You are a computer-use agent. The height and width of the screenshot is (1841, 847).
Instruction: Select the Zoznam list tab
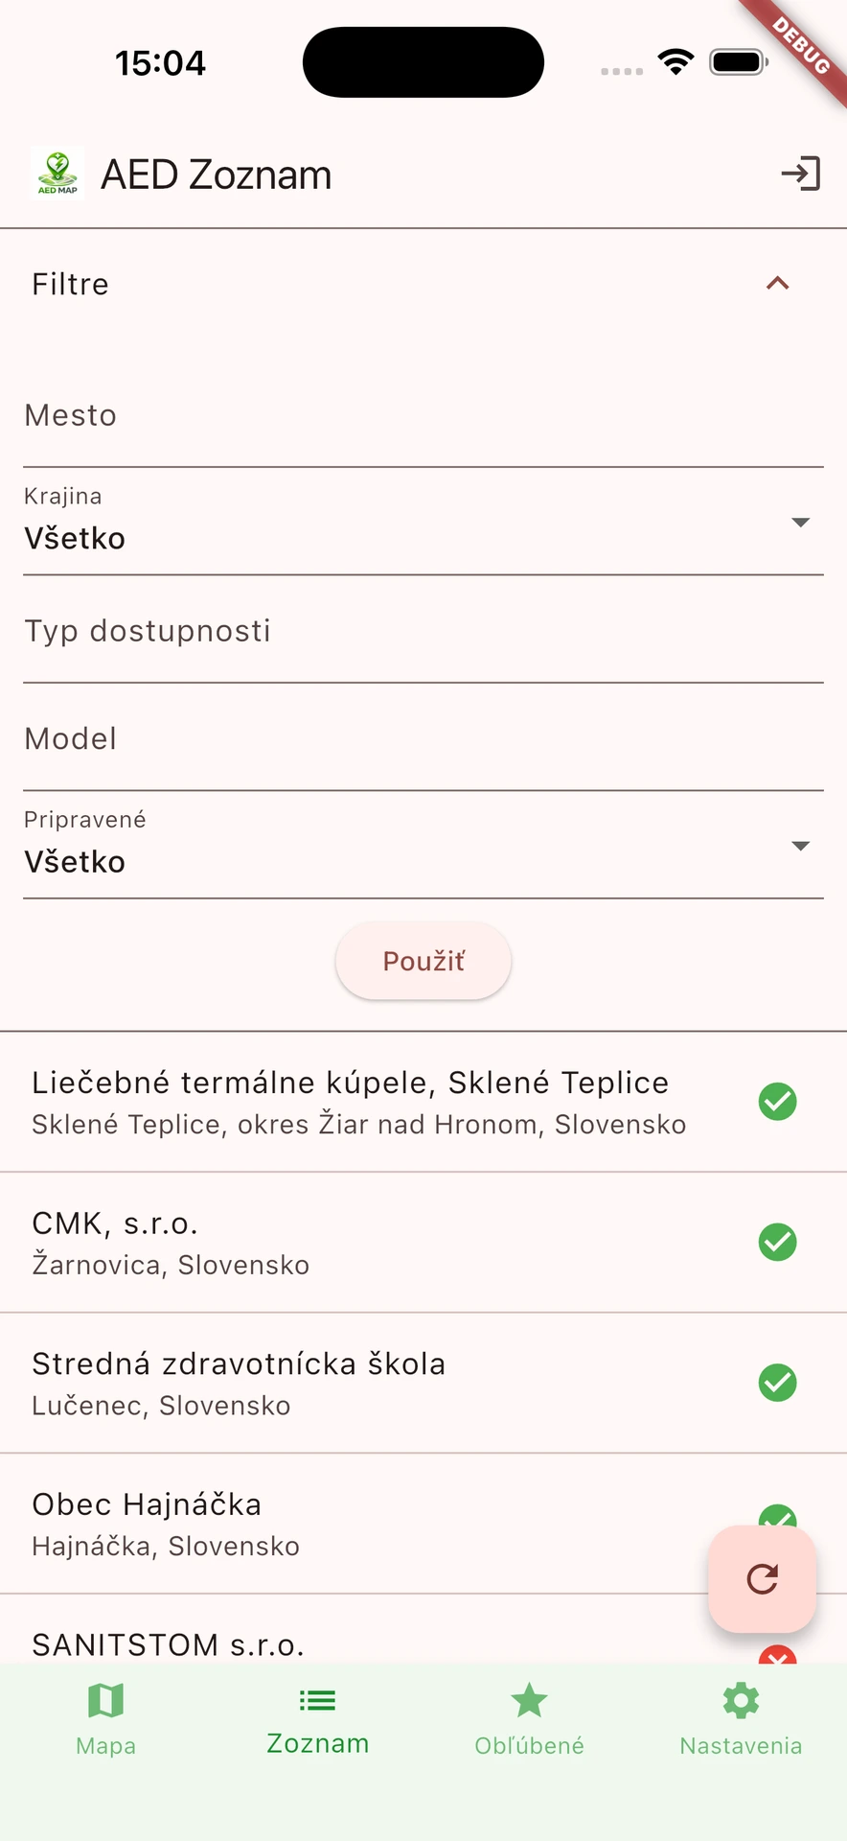(317, 1718)
